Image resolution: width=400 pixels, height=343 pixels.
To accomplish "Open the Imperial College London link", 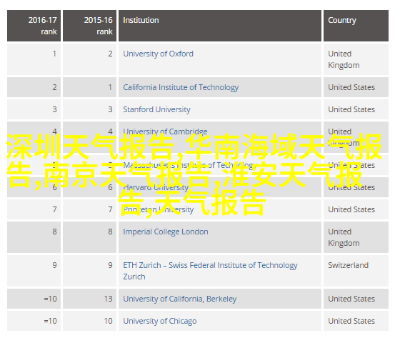I will 166,232.
